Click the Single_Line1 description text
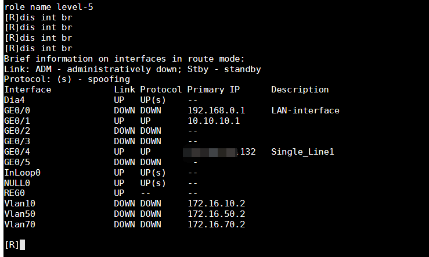The image size is (429, 257). (302, 152)
